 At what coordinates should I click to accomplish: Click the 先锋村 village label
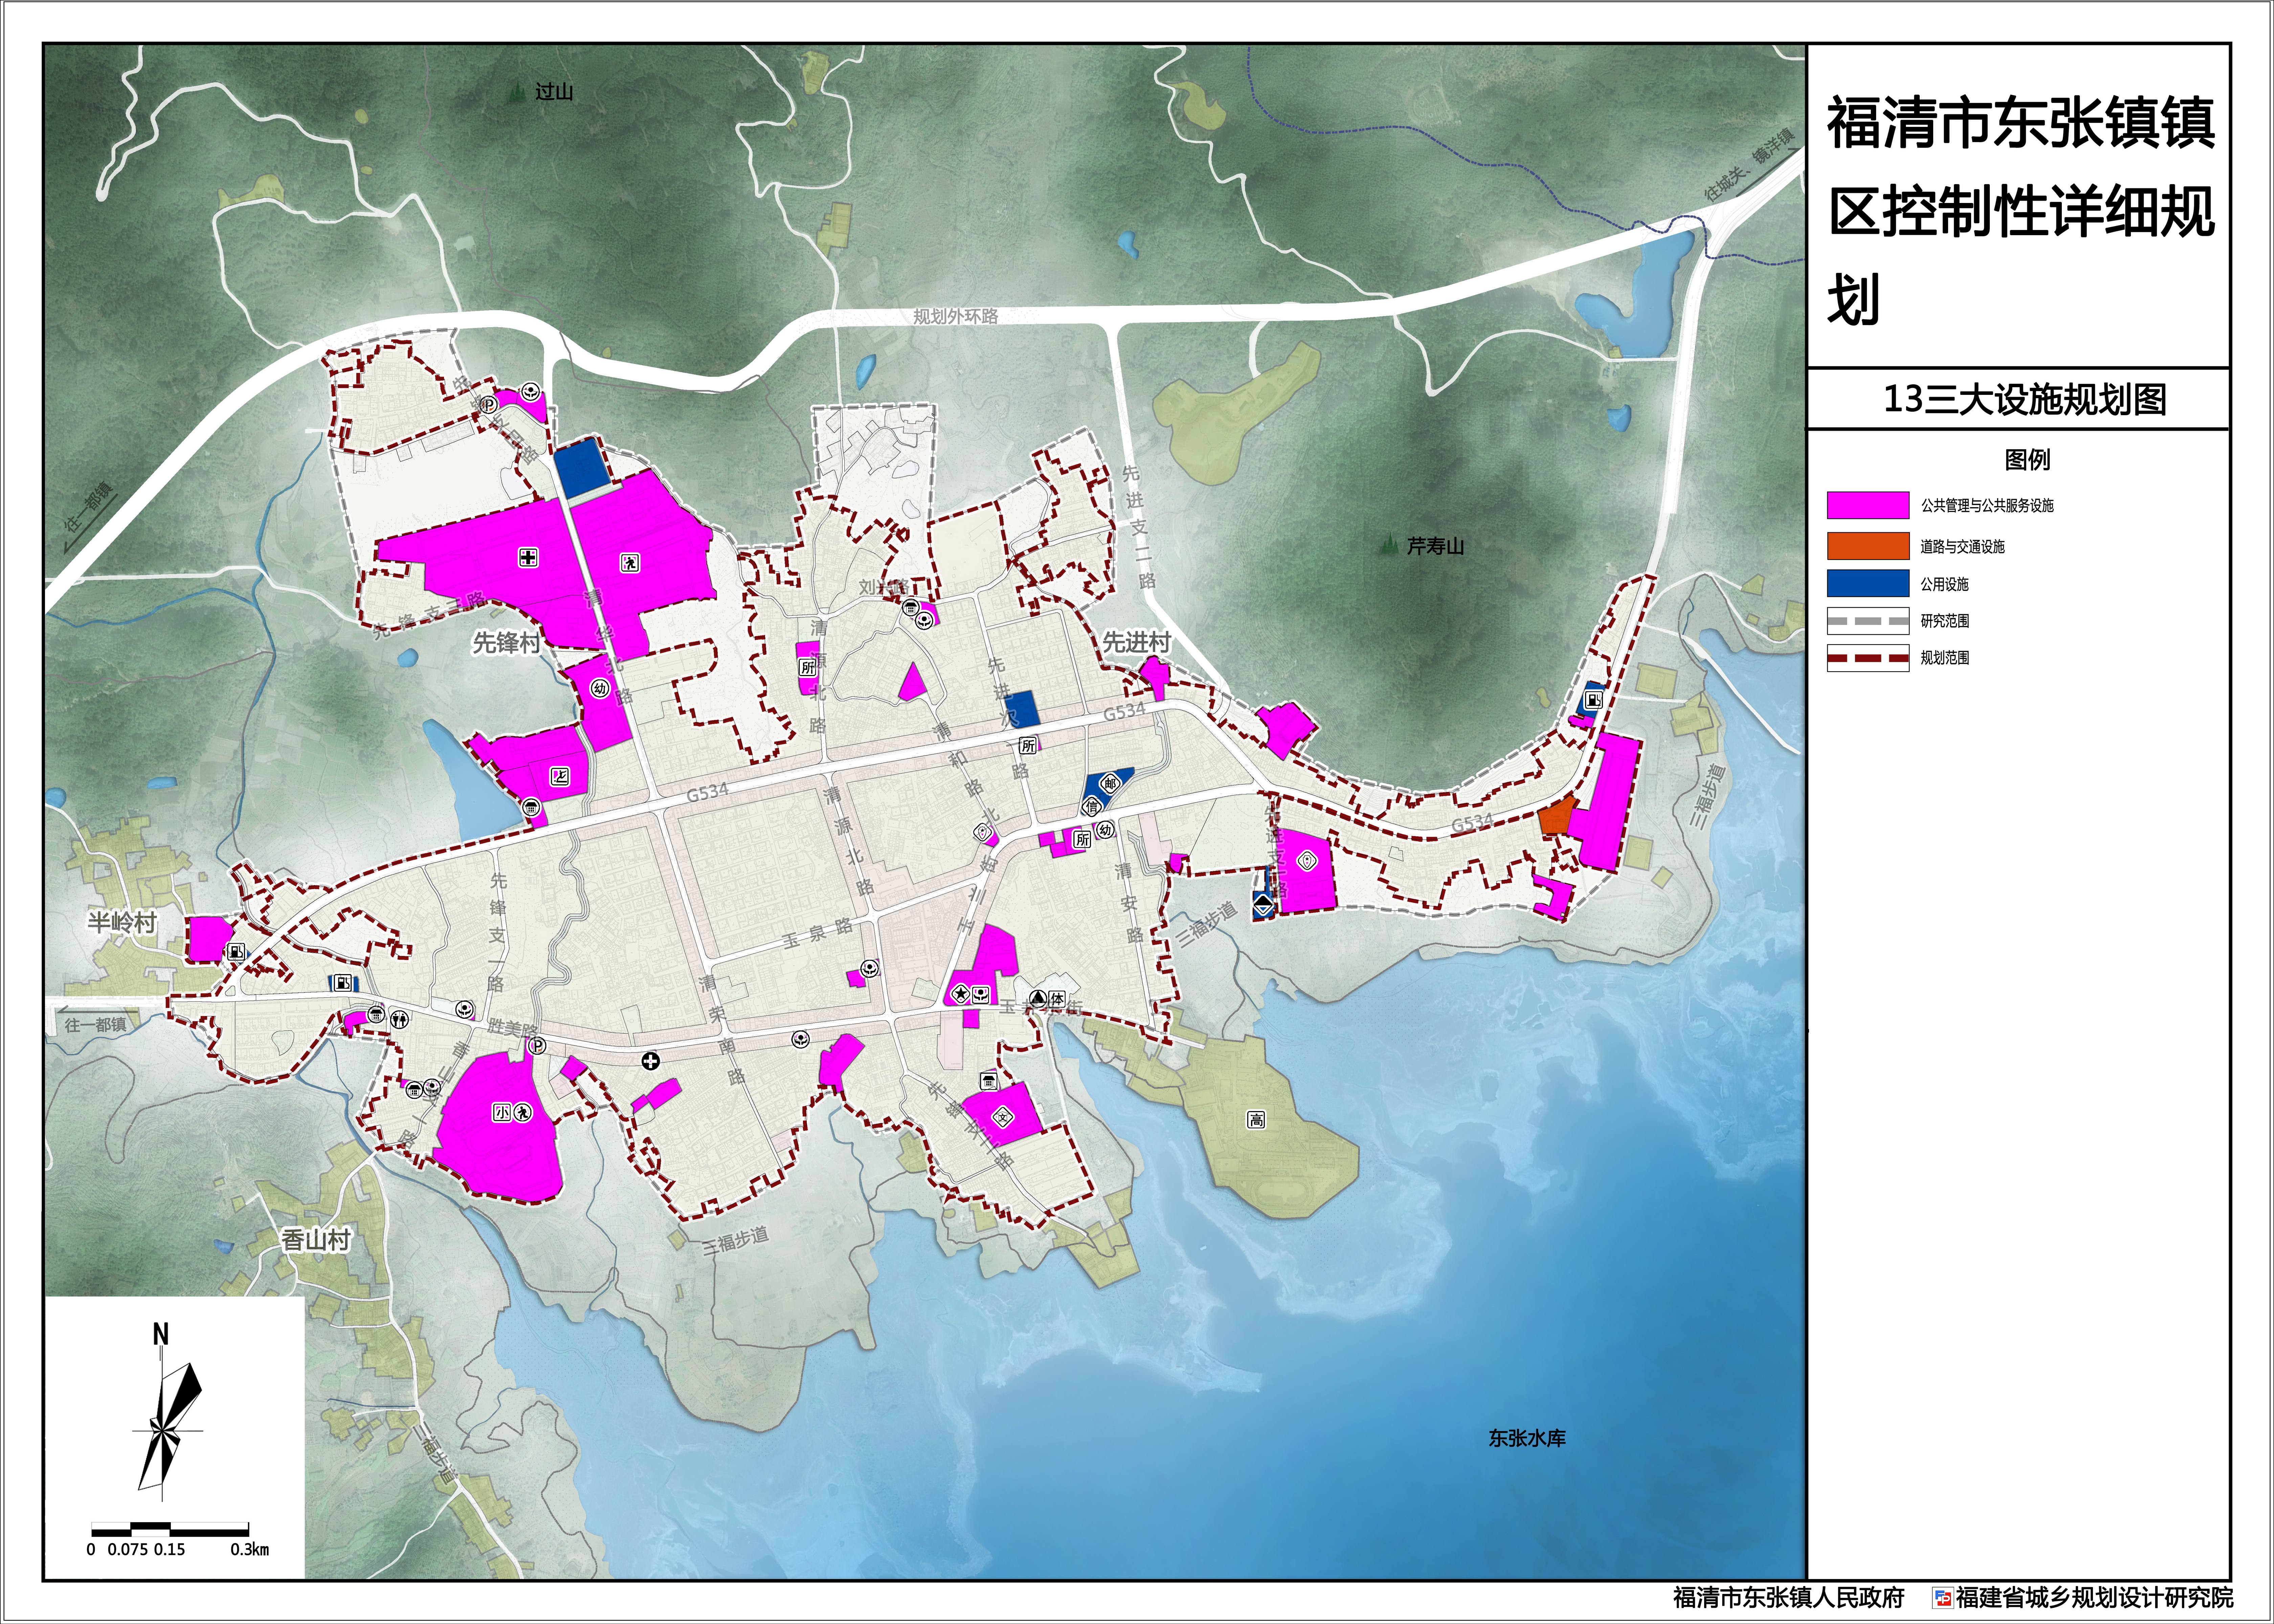pyautogui.click(x=506, y=643)
